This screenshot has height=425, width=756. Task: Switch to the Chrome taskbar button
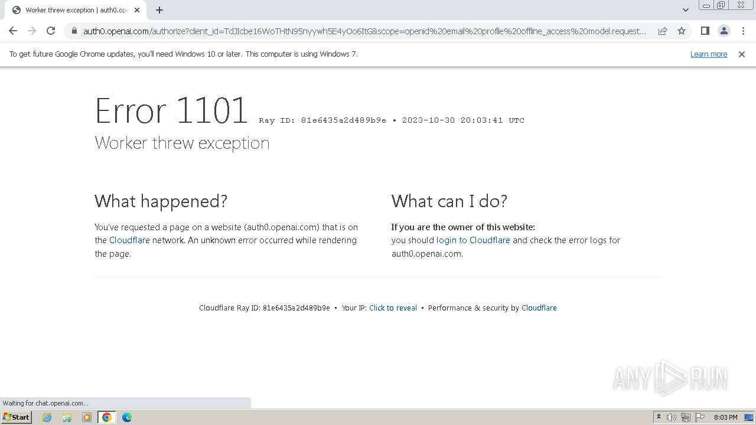click(107, 417)
